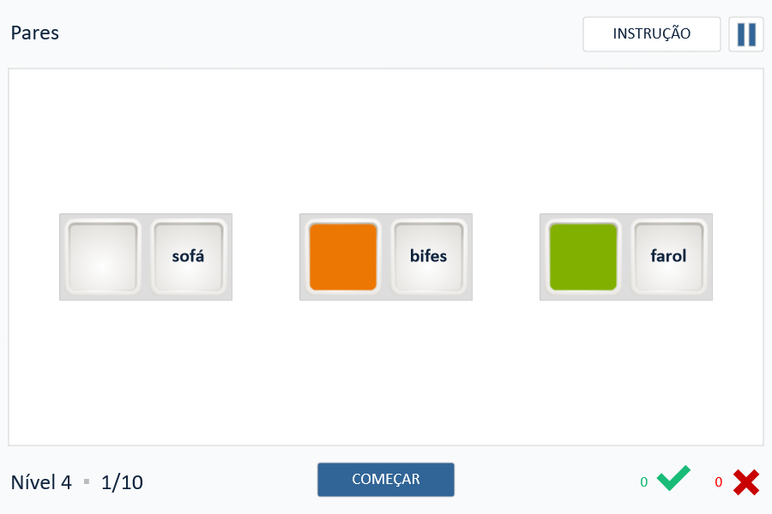Click the small gray square separator
The width and height of the screenshot is (772, 514).
click(x=86, y=482)
